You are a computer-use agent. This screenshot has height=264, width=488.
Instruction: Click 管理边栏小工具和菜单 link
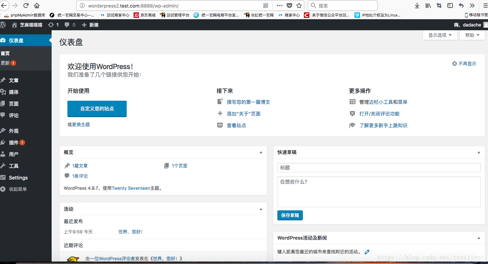coord(383,102)
